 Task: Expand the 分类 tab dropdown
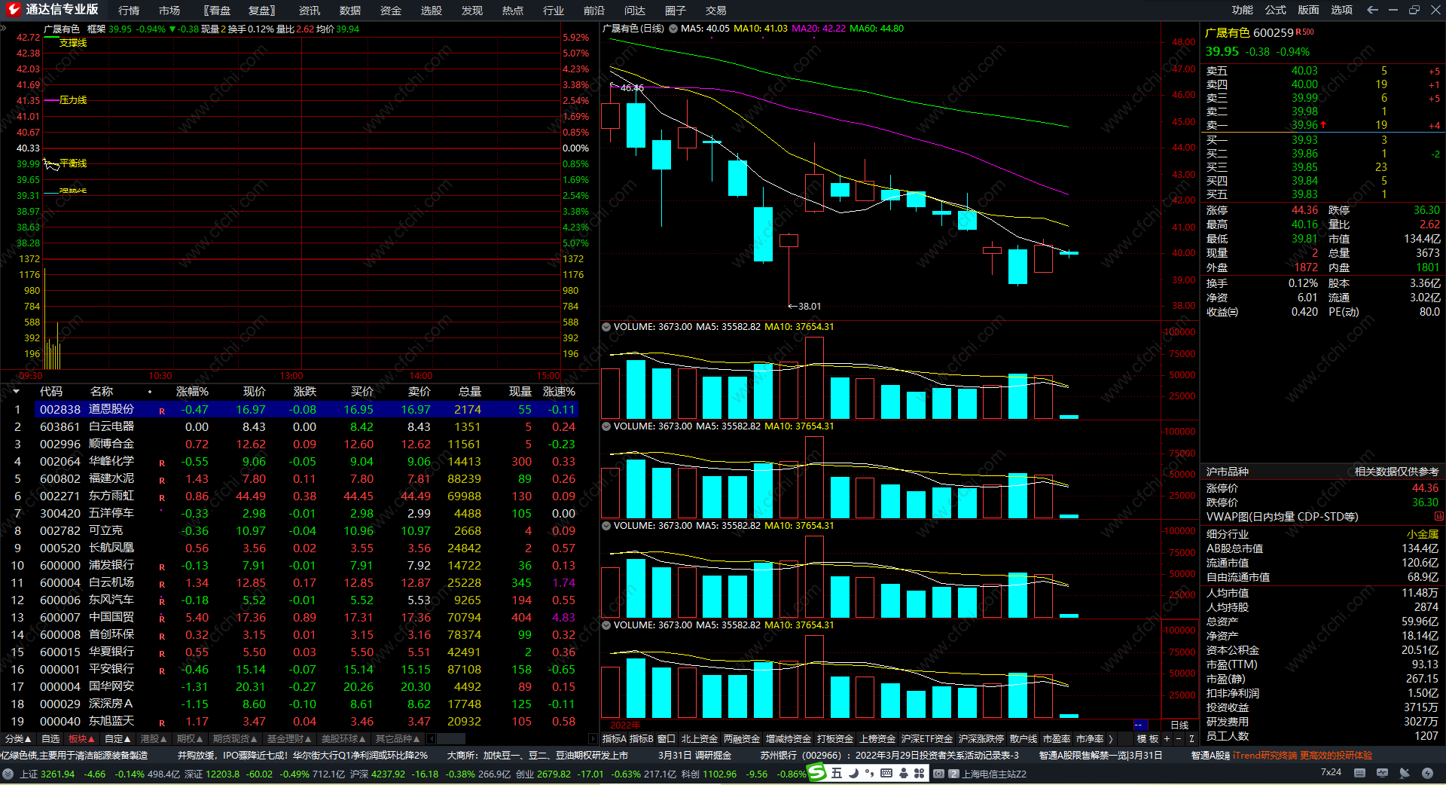tap(18, 739)
